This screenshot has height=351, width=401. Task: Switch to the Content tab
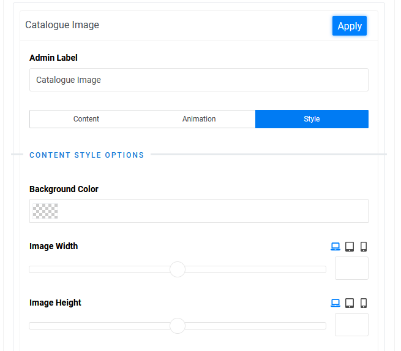[x=86, y=119]
